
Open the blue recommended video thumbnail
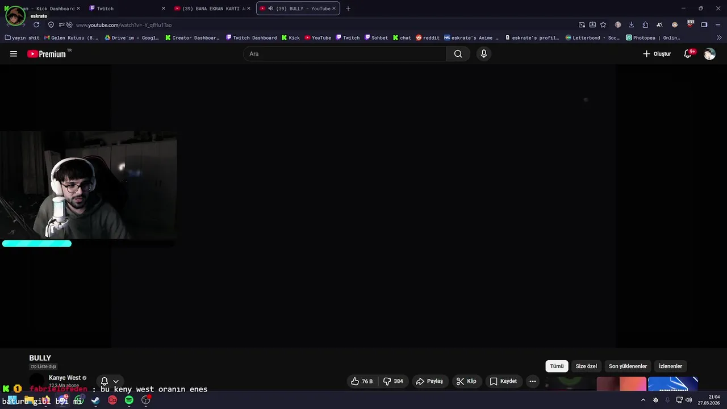(673, 384)
